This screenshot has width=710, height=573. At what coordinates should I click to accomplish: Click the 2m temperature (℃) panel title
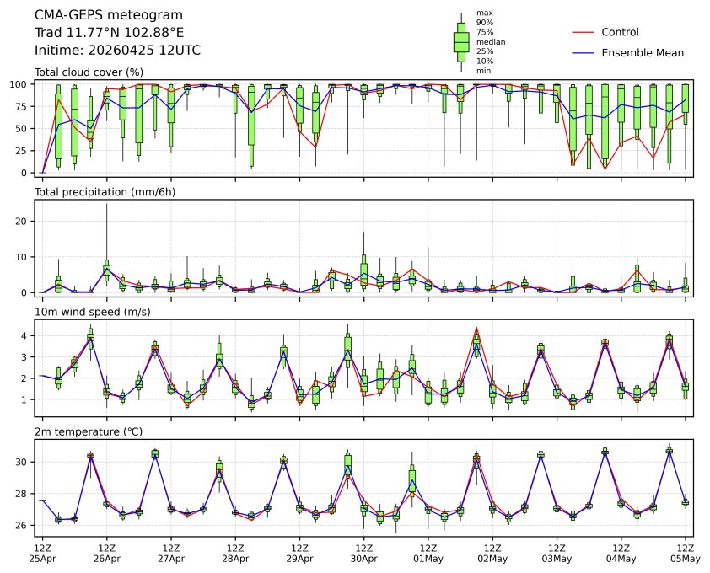(x=89, y=432)
